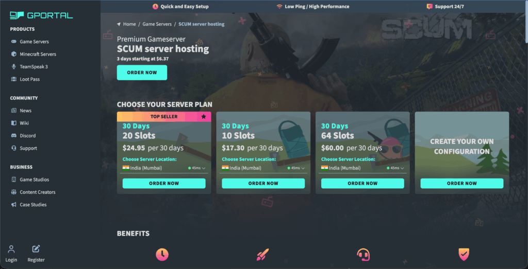This screenshot has width=528, height=269.
Task: Click the Login user icon
Action: click(x=11, y=249)
